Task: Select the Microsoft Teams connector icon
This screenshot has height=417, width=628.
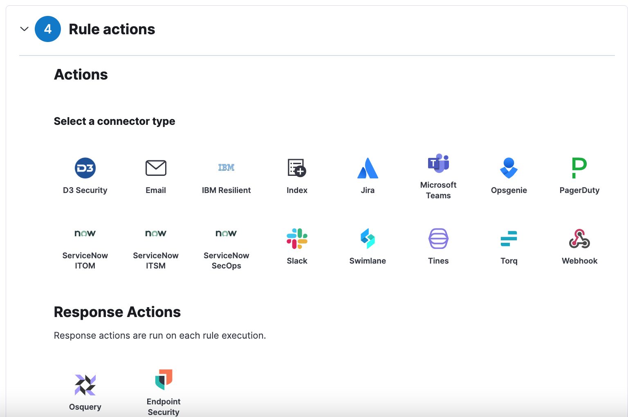Action: pyautogui.click(x=438, y=163)
